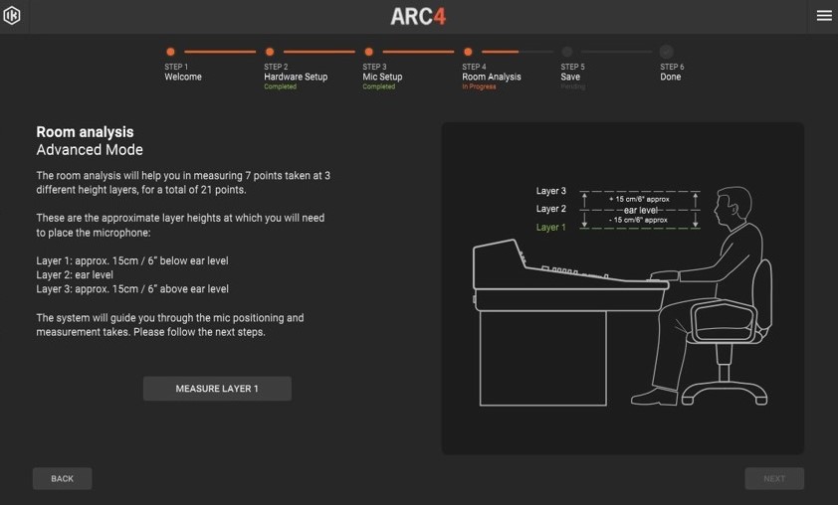The height and width of the screenshot is (505, 838).
Task: Go to the Welcome step label
Action: pos(183,77)
